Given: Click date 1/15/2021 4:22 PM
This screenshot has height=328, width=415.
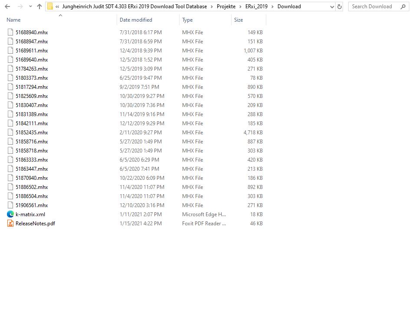Looking at the screenshot, I should (x=141, y=223).
